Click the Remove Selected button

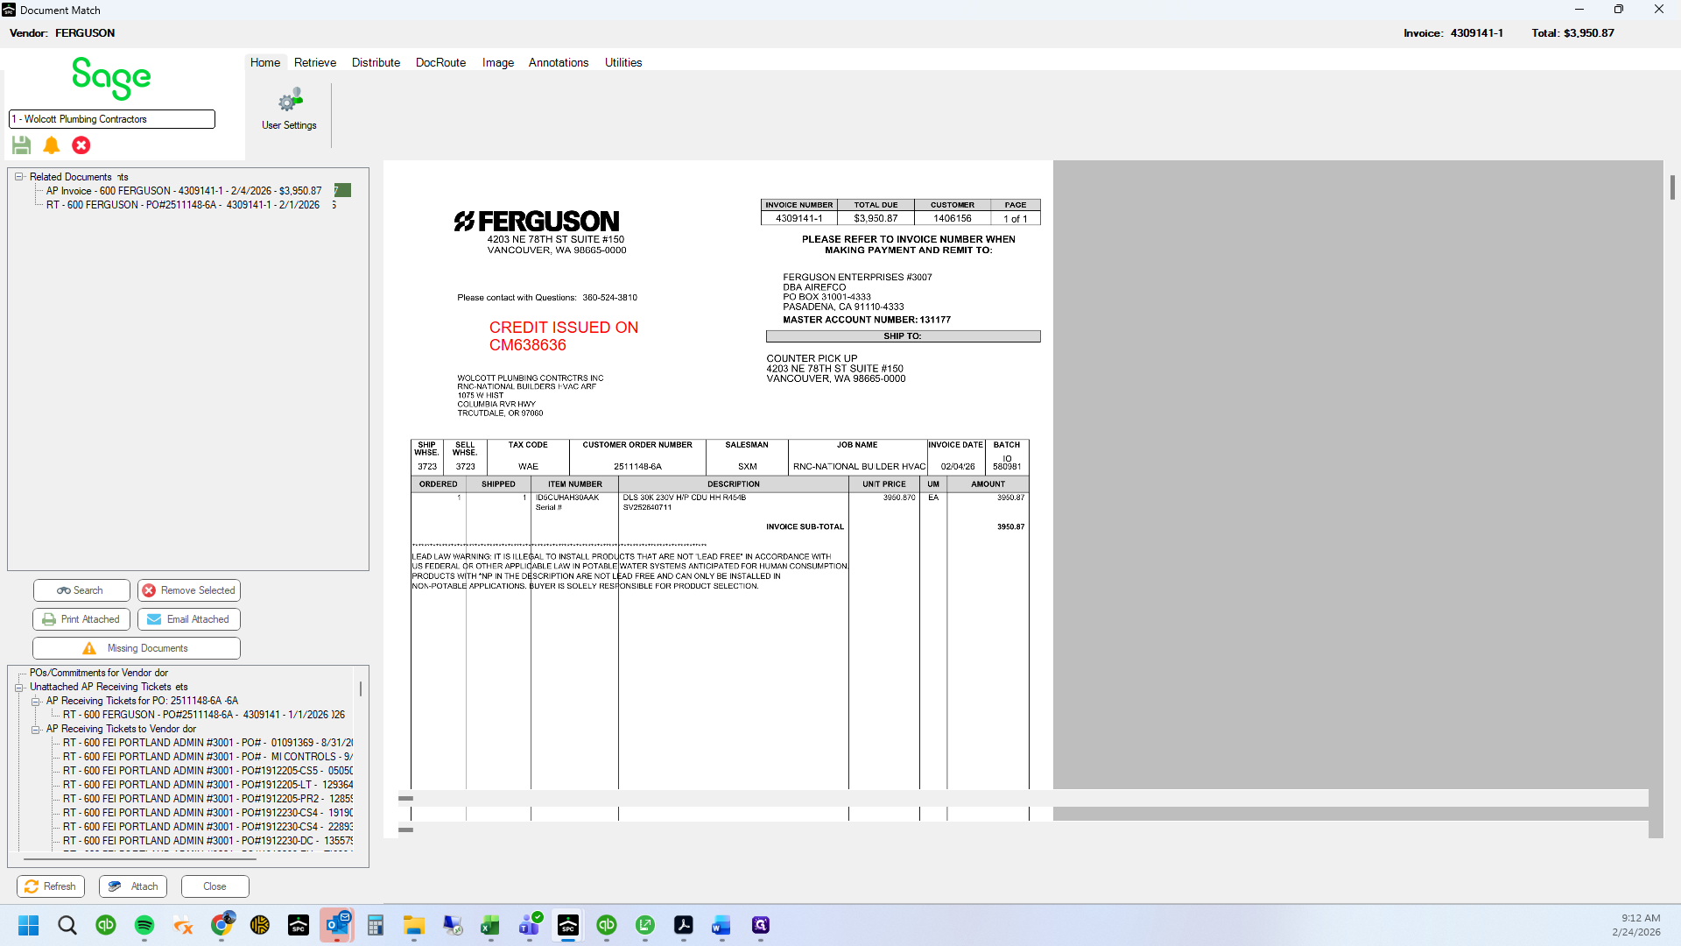pyautogui.click(x=189, y=590)
